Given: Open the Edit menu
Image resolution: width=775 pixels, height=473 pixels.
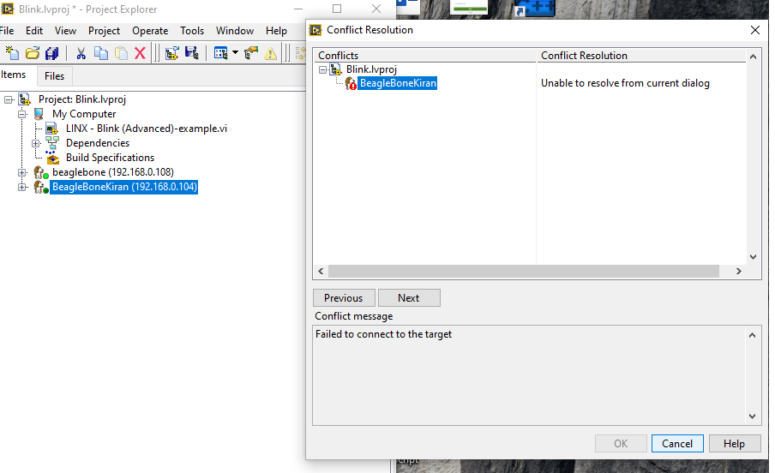Looking at the screenshot, I should point(34,31).
